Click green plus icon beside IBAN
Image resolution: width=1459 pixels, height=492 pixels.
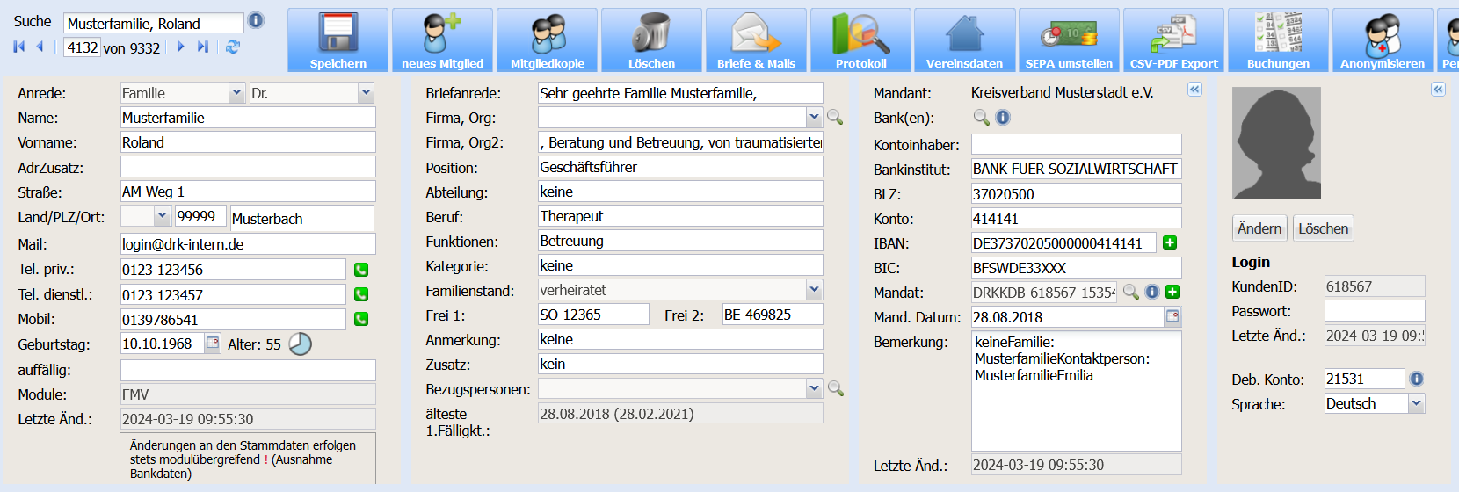click(x=1170, y=242)
